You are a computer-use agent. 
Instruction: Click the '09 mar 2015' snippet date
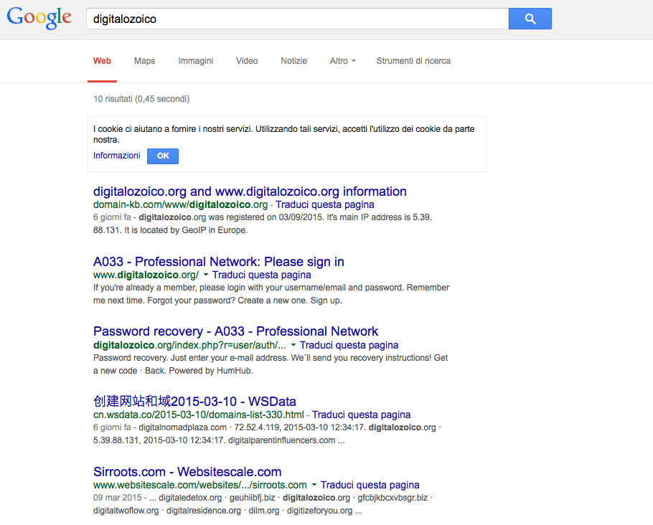click(x=118, y=498)
